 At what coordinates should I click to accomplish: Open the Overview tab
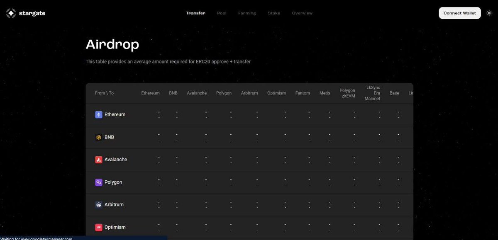point(302,13)
